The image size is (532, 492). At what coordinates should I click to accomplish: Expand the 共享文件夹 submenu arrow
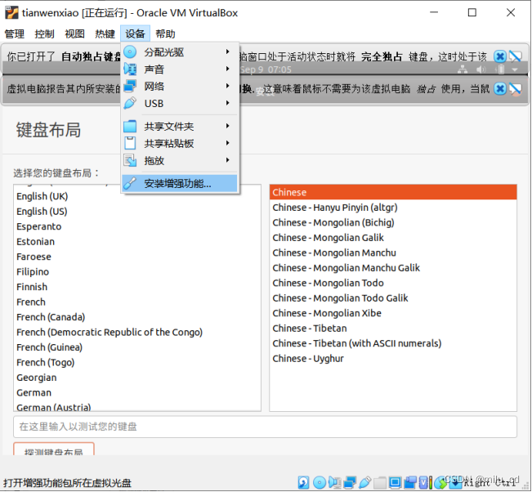pos(228,126)
